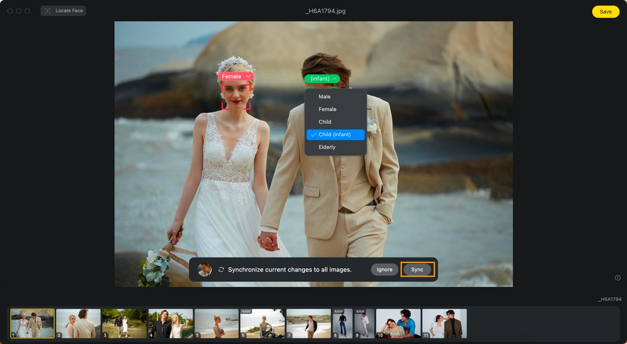Click the info icon at lower right
The height and width of the screenshot is (344, 627).
(617, 278)
